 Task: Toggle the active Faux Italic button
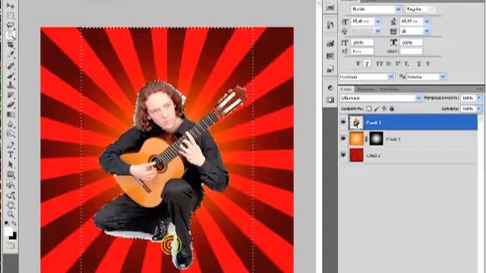pos(368,64)
